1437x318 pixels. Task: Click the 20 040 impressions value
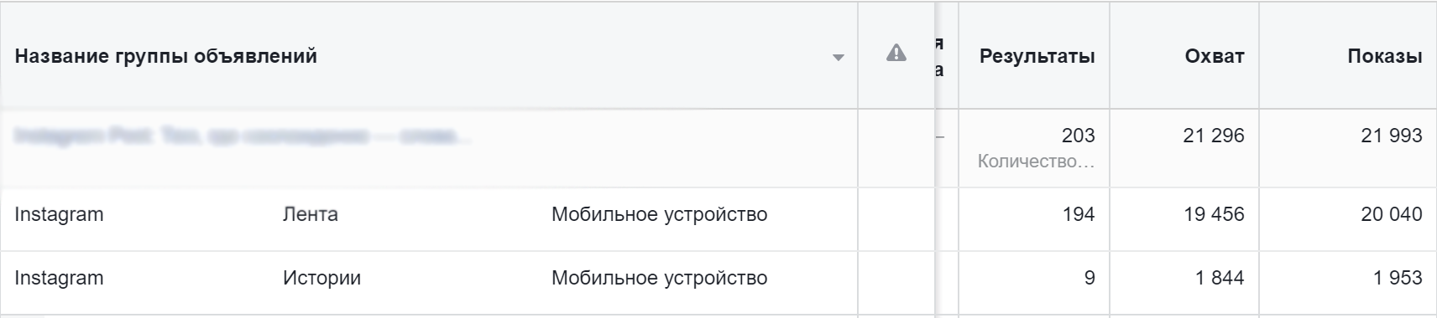tap(1391, 214)
